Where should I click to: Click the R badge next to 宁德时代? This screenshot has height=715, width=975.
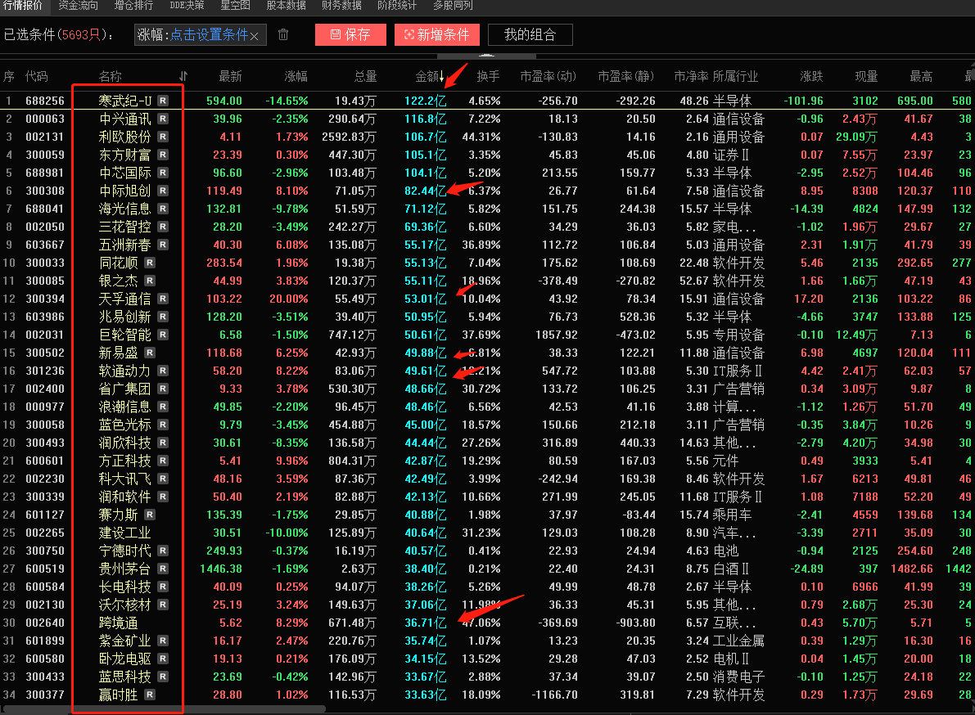click(162, 551)
